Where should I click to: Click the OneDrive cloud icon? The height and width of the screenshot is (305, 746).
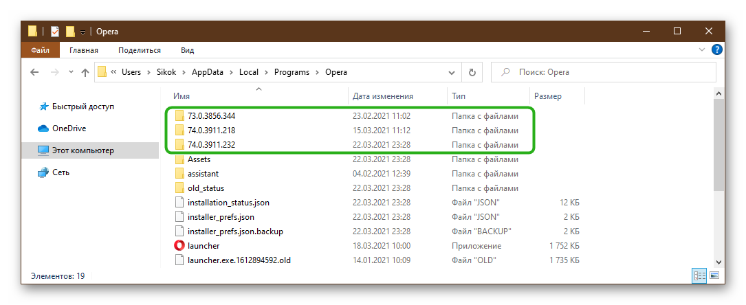(x=43, y=128)
